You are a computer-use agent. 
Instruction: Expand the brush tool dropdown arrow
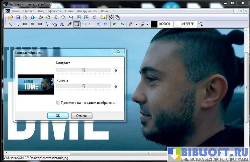click(x=148, y=24)
